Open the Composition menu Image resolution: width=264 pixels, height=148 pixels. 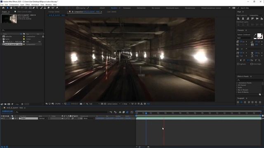point(14,5)
